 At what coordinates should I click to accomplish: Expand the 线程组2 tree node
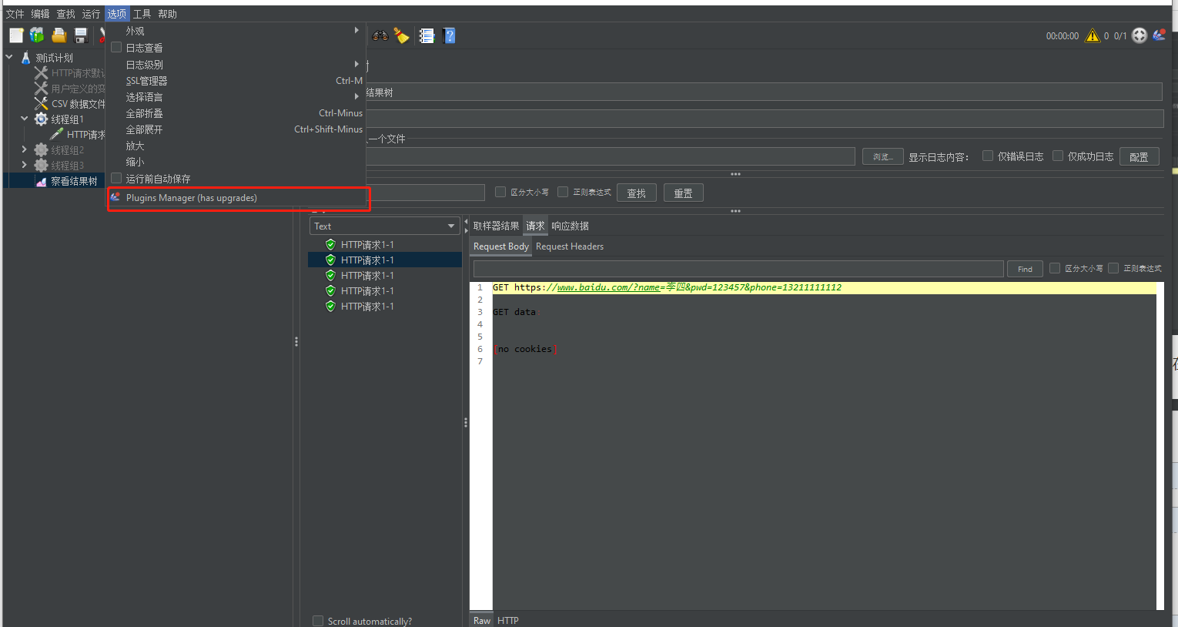click(x=25, y=150)
